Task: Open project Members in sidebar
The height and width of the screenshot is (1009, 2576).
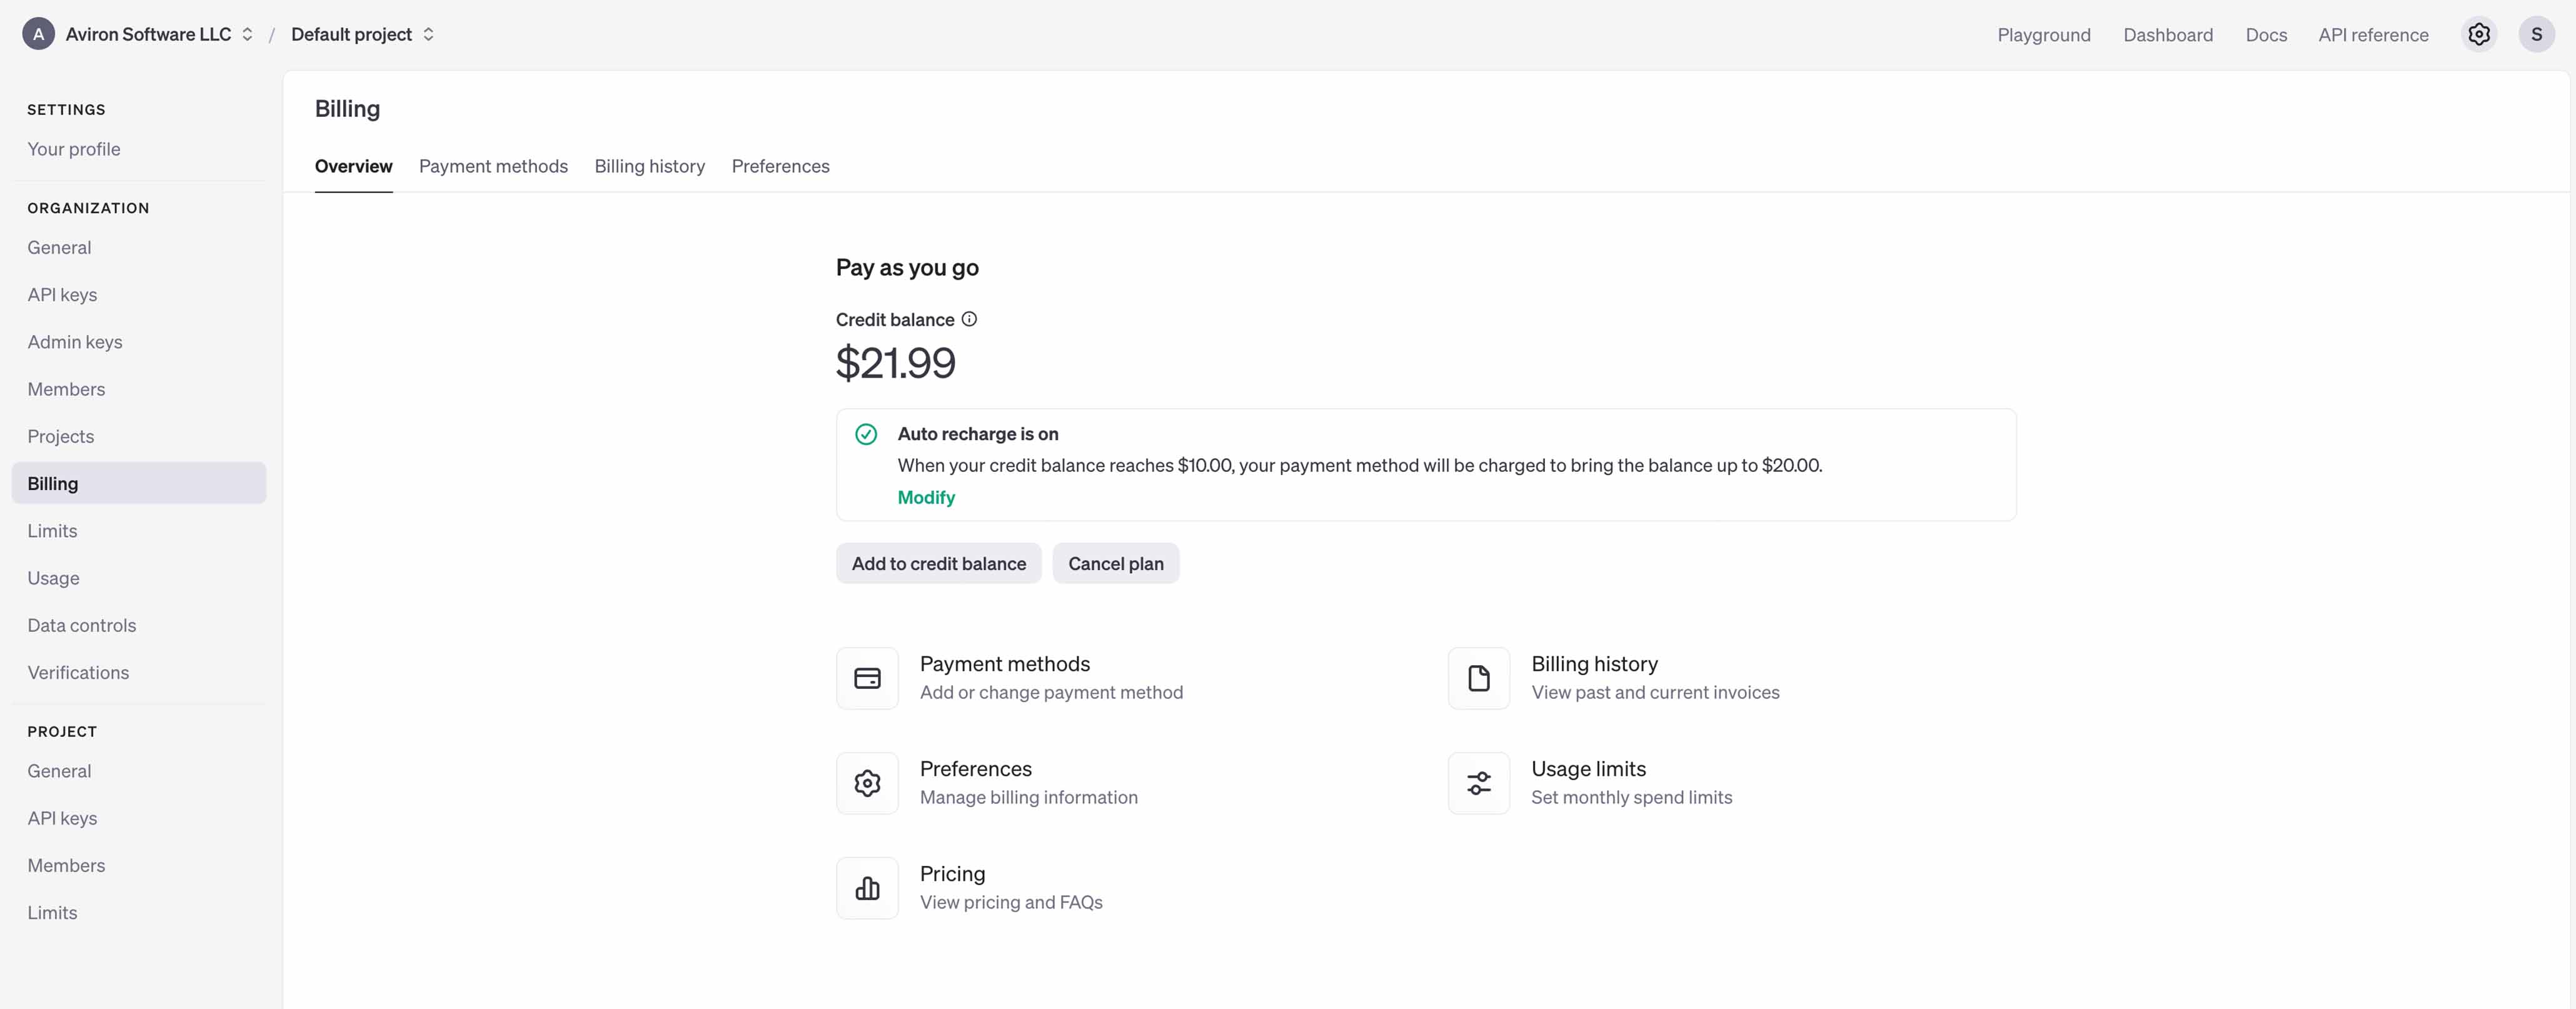Action: pos(139,865)
